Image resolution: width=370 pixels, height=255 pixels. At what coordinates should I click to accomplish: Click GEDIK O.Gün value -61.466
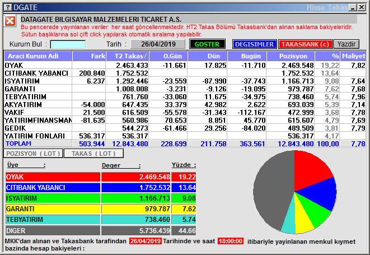[175, 128]
